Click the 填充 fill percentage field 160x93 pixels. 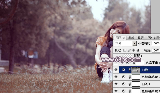click(x=156, y=50)
